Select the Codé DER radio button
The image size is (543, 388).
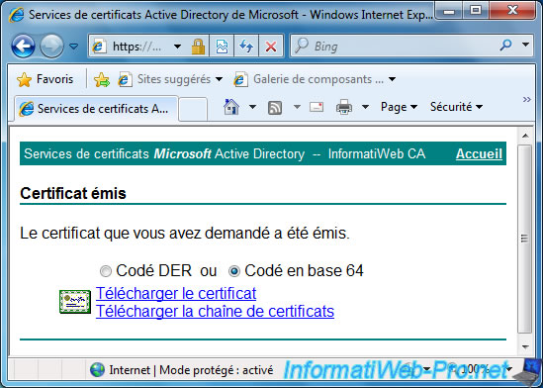point(106,271)
